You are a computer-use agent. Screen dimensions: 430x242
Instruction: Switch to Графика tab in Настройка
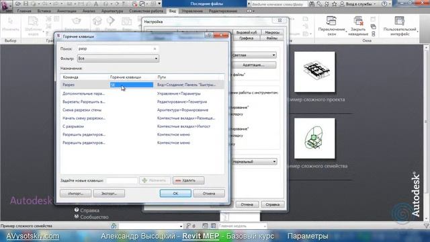[246, 38]
